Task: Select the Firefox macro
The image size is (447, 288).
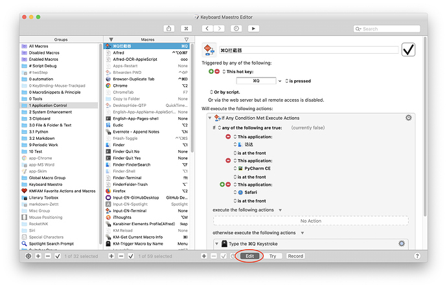Action: click(x=147, y=191)
